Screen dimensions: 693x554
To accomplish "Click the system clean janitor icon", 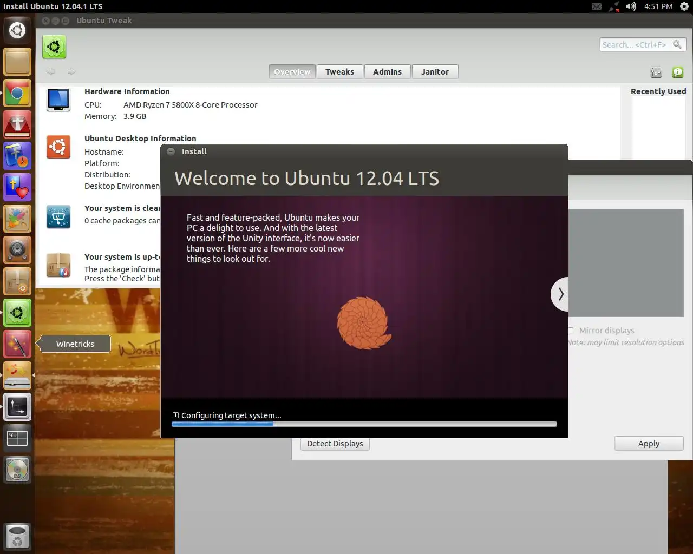I will coord(58,217).
